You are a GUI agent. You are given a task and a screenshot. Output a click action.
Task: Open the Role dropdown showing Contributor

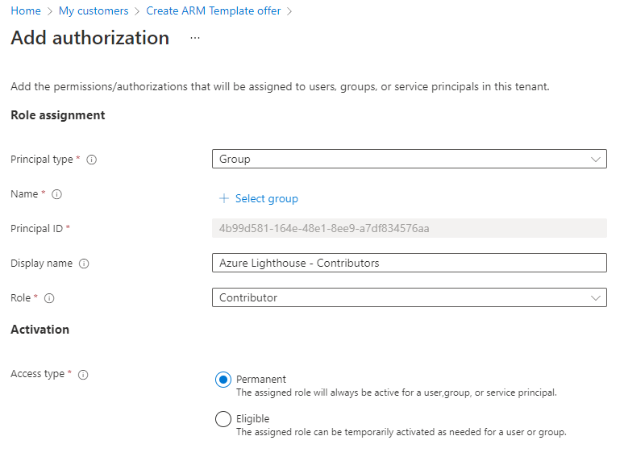(409, 297)
